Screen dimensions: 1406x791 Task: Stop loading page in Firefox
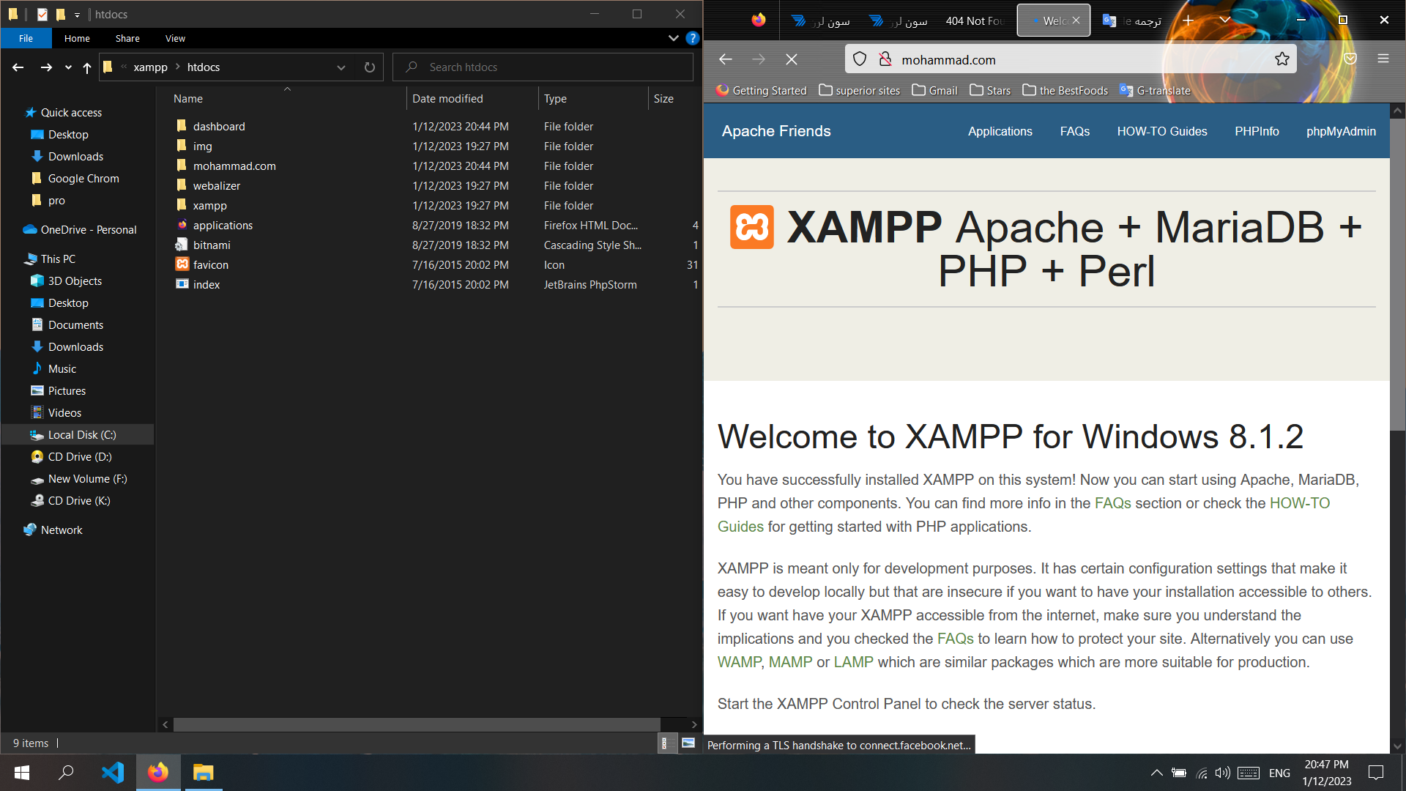tap(792, 59)
